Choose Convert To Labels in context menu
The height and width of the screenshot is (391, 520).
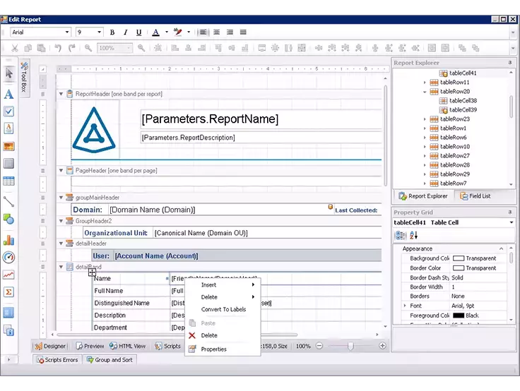click(x=223, y=310)
